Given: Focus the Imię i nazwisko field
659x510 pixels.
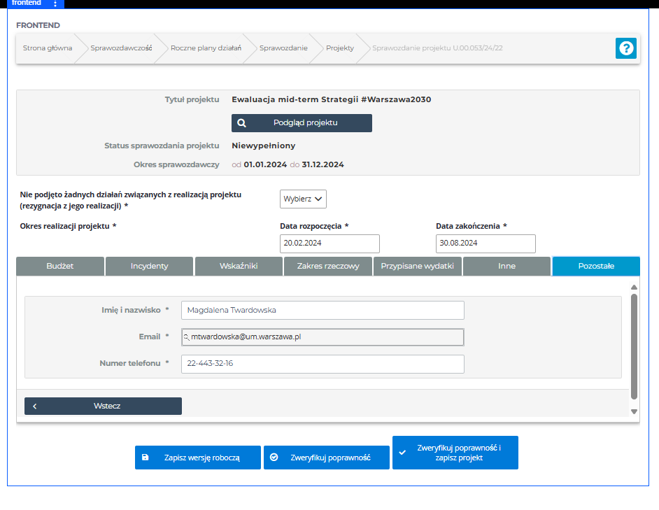Looking at the screenshot, I should point(323,310).
